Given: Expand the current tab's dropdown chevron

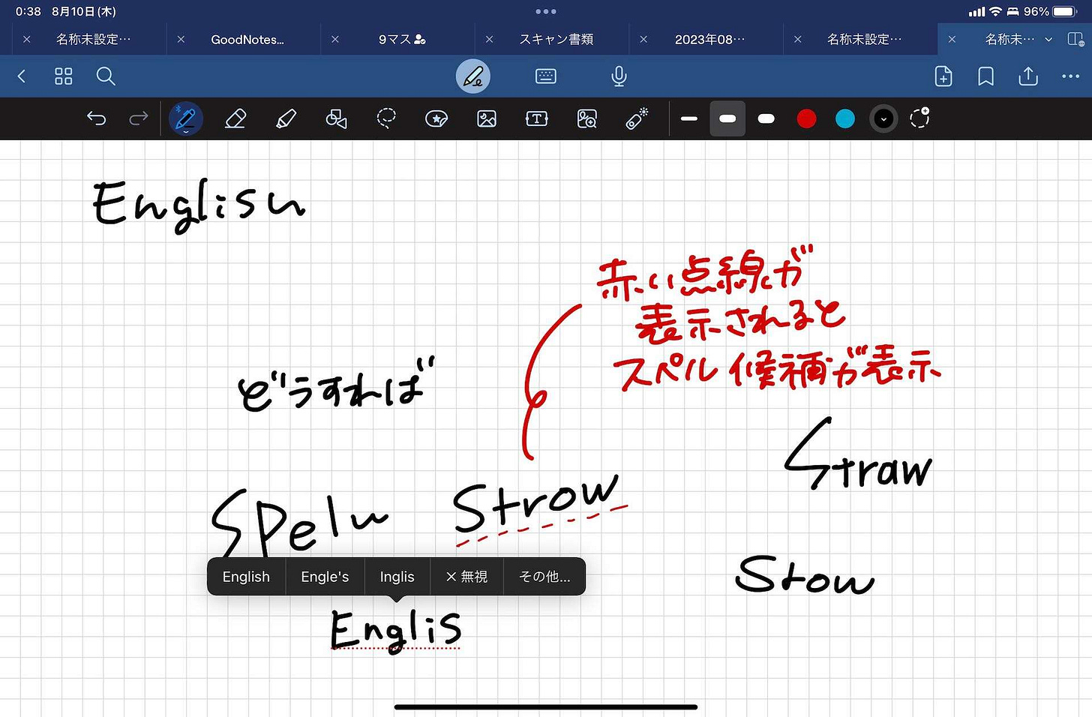Looking at the screenshot, I should [1048, 39].
